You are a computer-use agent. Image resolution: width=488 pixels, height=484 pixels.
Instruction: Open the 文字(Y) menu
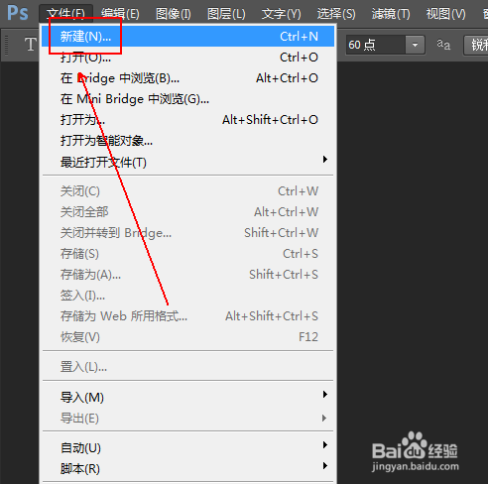coord(281,14)
